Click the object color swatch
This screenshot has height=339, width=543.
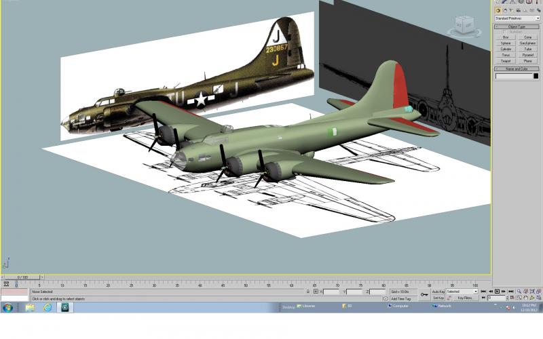(x=536, y=76)
